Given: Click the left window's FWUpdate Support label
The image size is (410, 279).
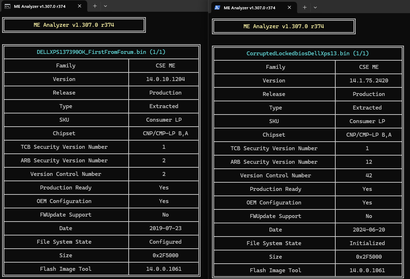Looking at the screenshot, I should 66,215.
